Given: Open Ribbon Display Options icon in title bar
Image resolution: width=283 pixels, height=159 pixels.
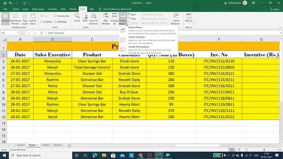Looking at the screenshot, I should pyautogui.click(x=253, y=3).
